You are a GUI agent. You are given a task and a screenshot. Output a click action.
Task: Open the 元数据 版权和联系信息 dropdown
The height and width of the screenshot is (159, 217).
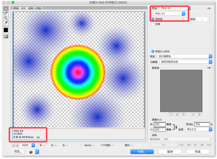[x=186, y=62]
